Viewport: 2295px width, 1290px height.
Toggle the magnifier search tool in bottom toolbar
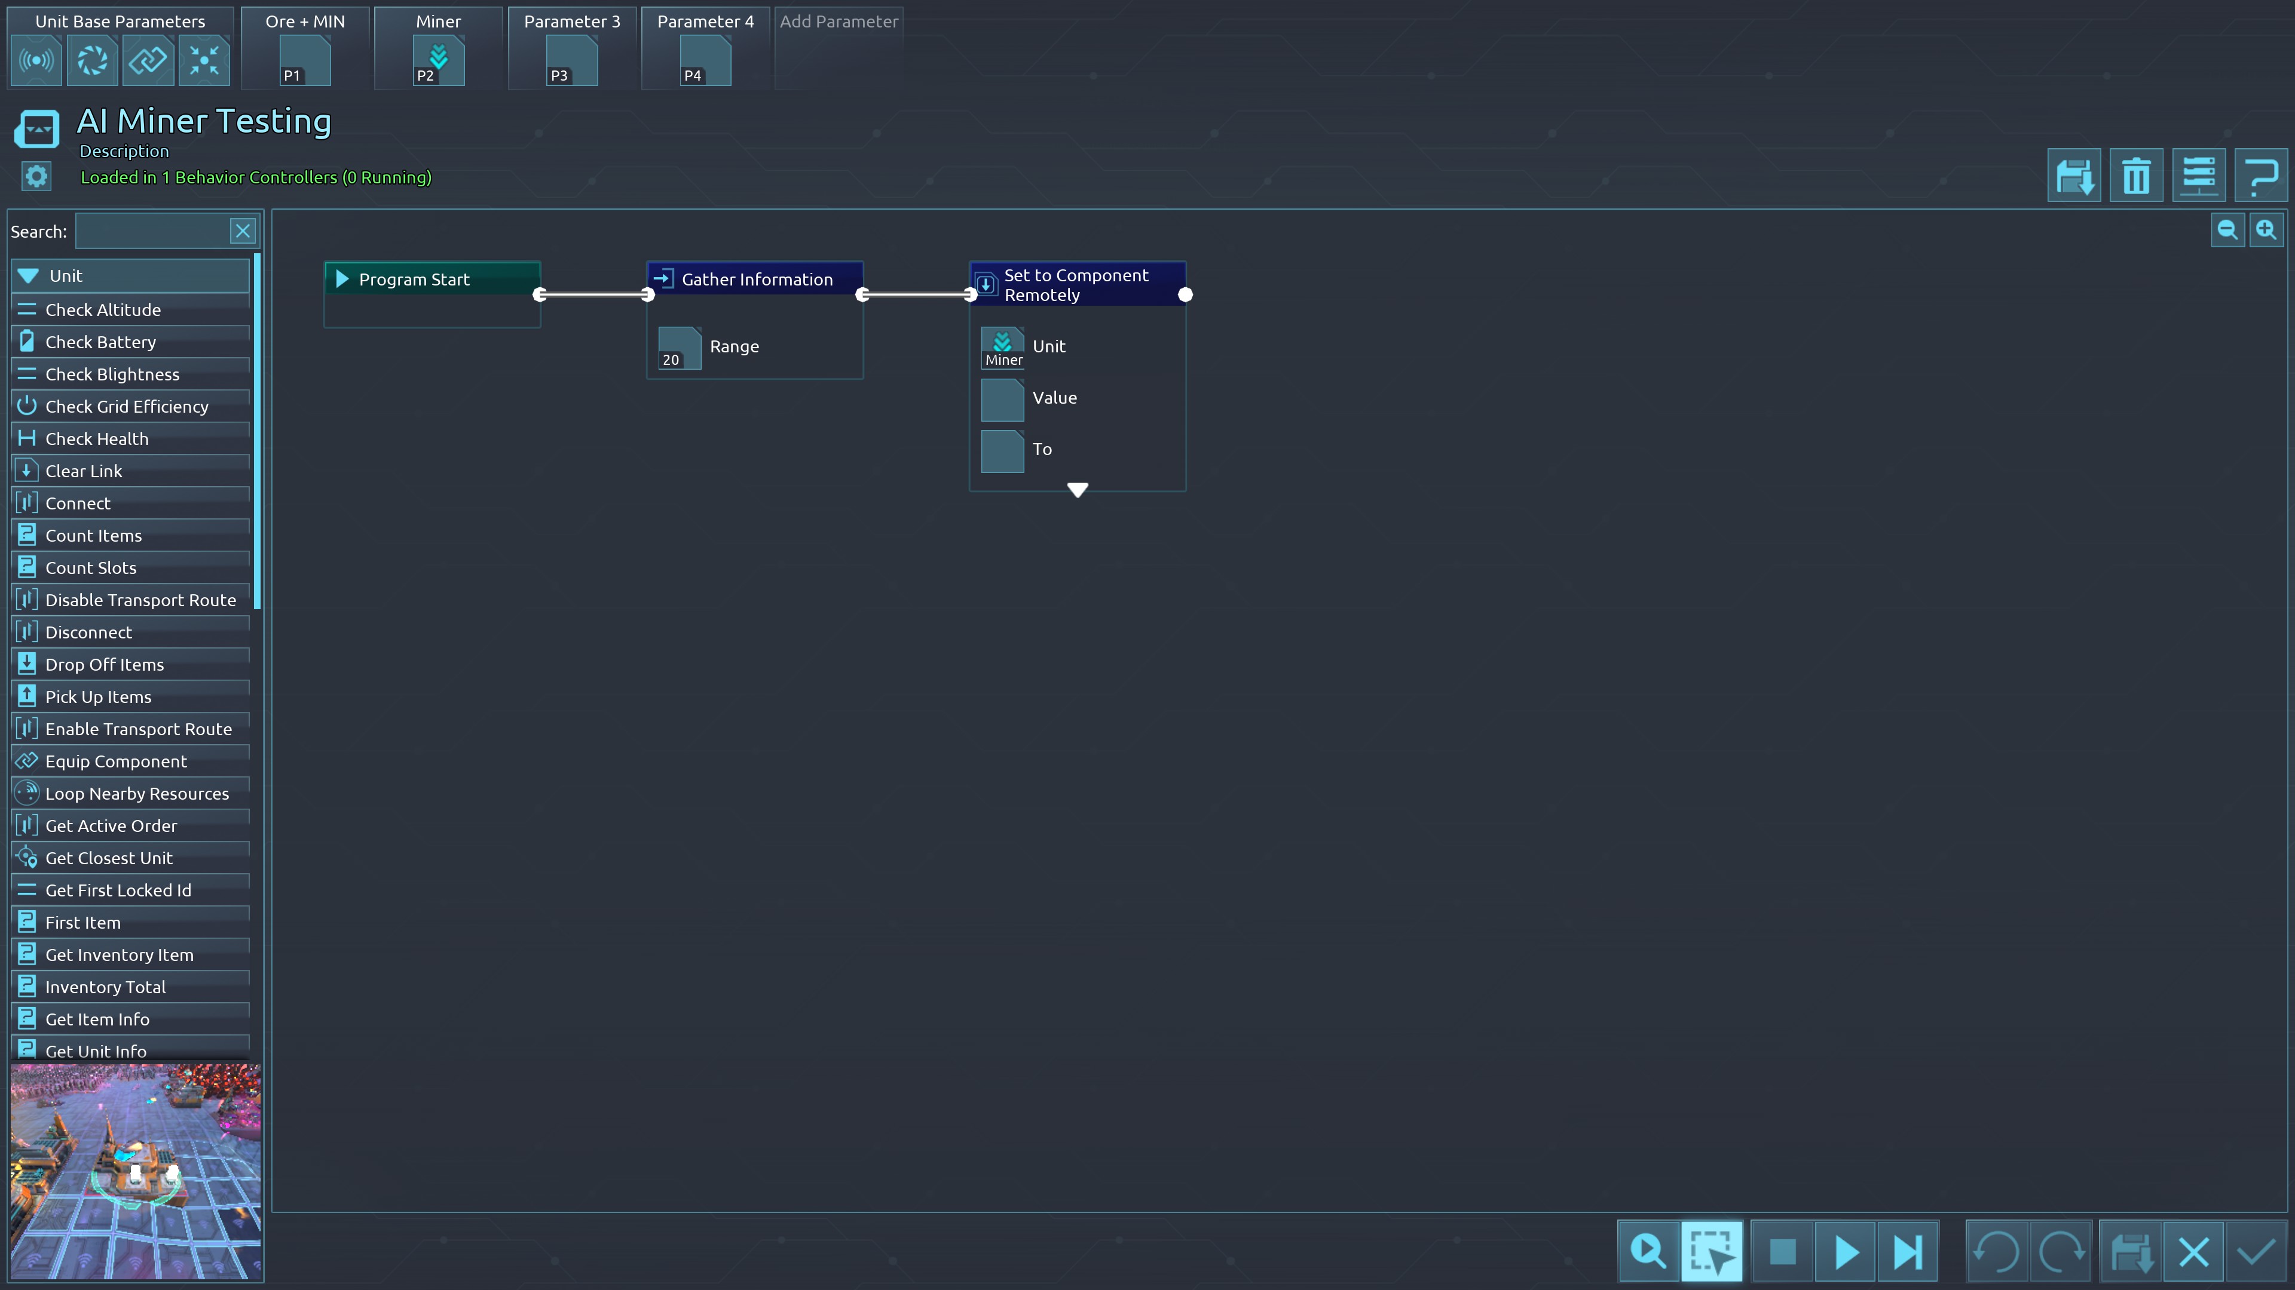coord(1648,1252)
